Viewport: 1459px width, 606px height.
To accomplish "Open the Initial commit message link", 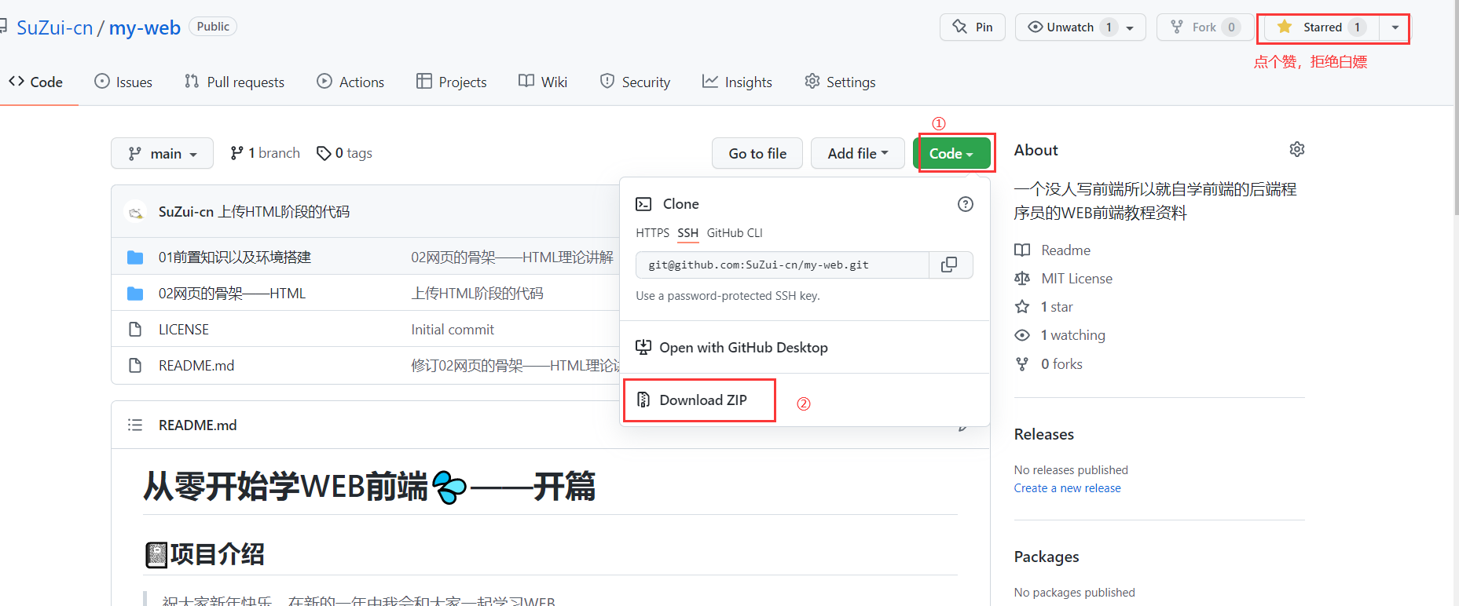I will (453, 330).
